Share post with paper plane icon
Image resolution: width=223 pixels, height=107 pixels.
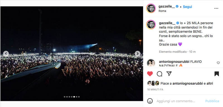169,74
